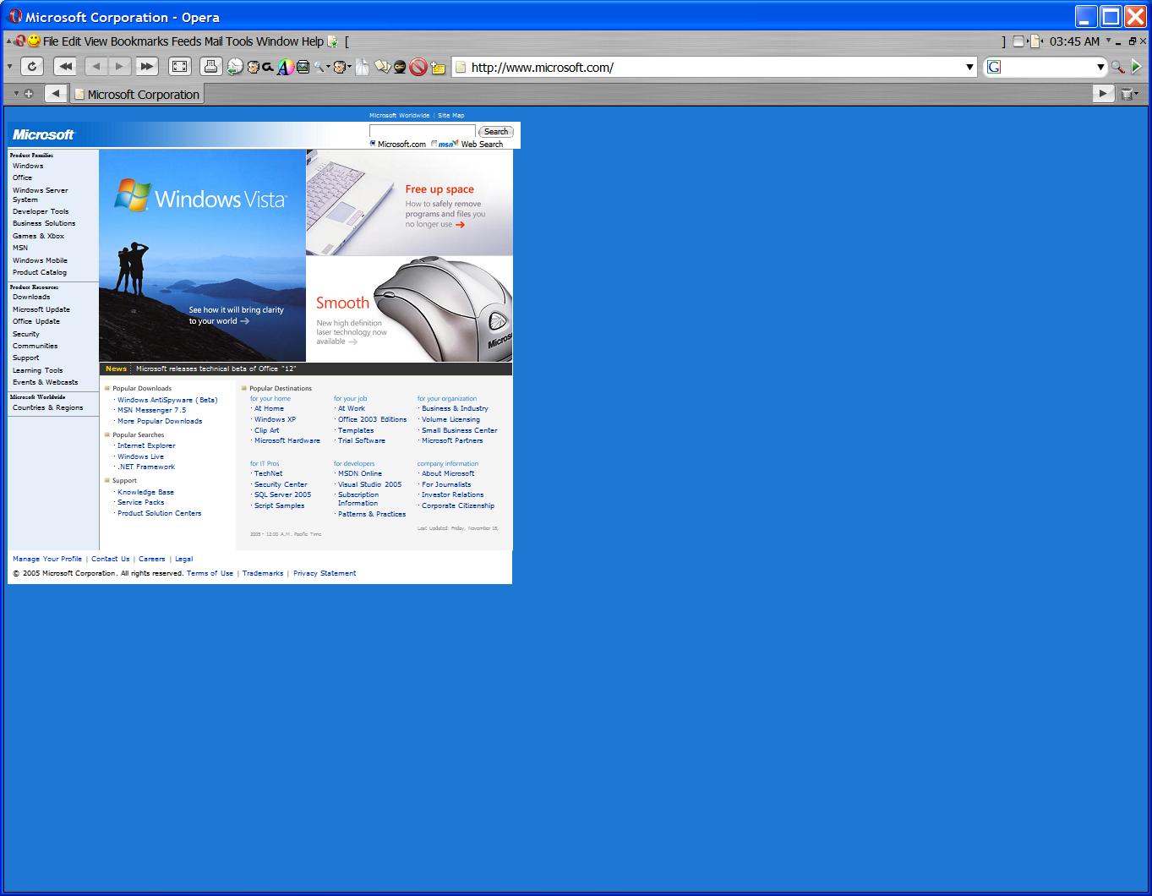This screenshot has height=896, width=1152.
Task: Collapse main toolbar with the small triangle
Action: [9, 67]
